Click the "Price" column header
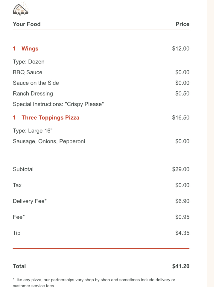This screenshot has width=222, height=287. point(182,24)
